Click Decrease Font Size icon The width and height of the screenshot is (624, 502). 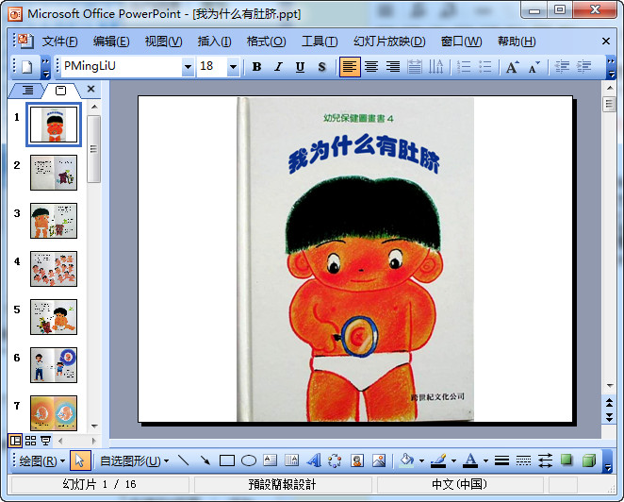click(534, 67)
